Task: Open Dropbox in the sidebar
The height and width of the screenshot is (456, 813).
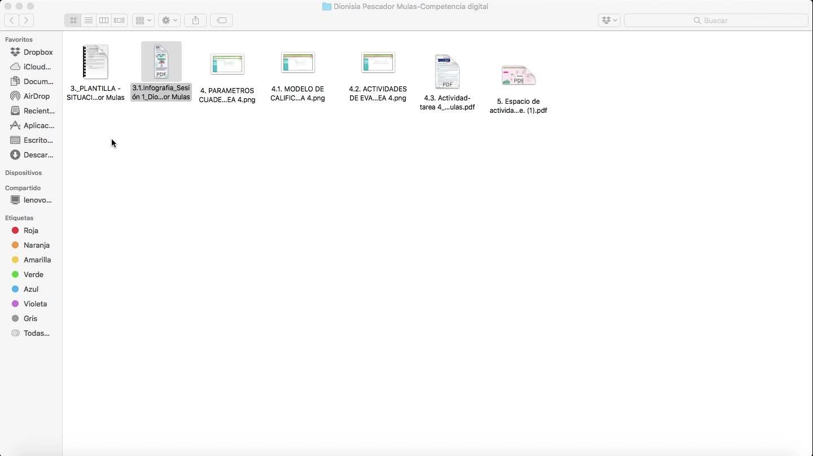Action: tap(31, 52)
